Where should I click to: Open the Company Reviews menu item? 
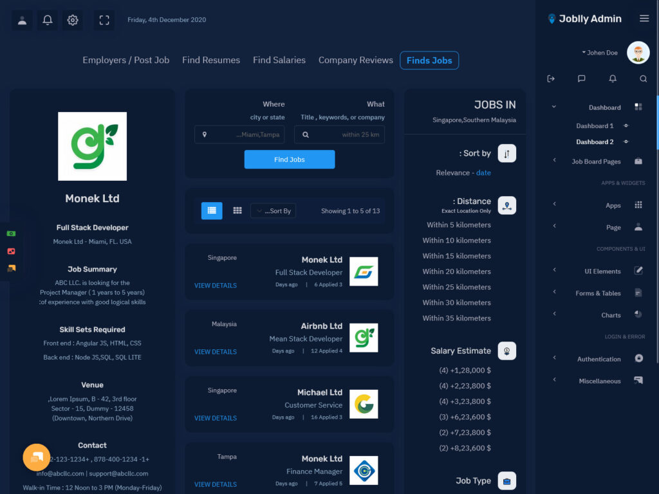coord(355,60)
